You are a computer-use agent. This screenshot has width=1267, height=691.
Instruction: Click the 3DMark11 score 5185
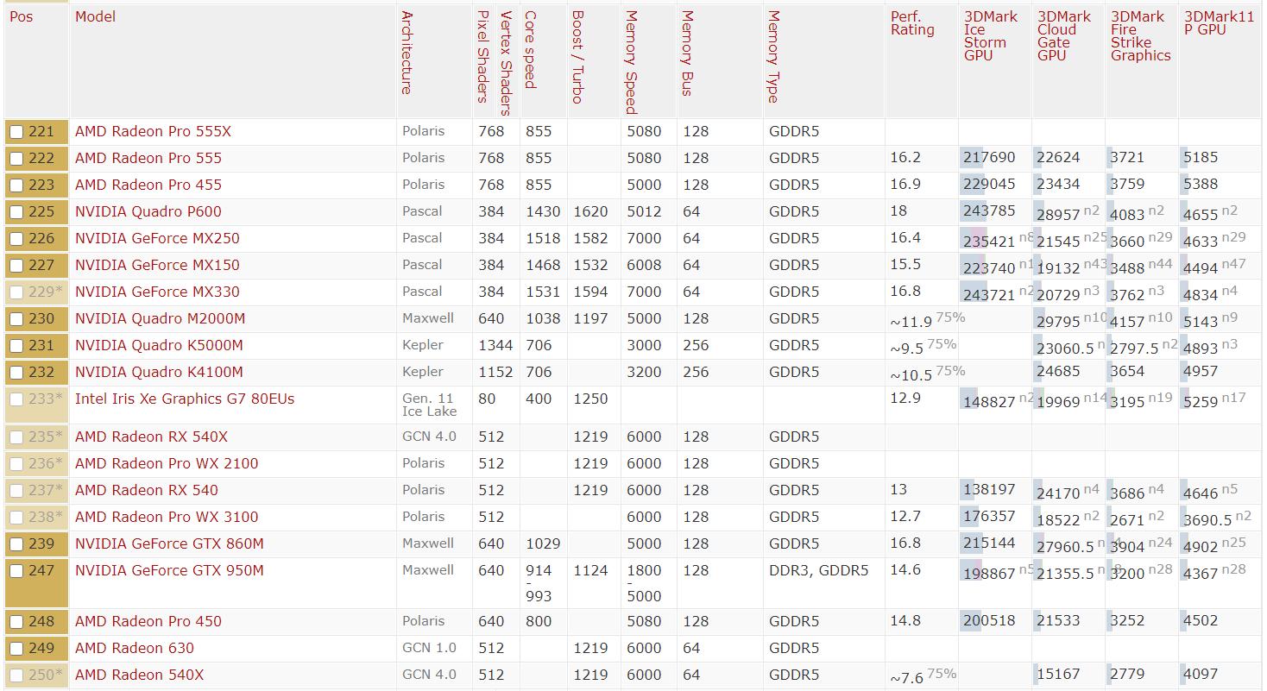click(x=1201, y=159)
